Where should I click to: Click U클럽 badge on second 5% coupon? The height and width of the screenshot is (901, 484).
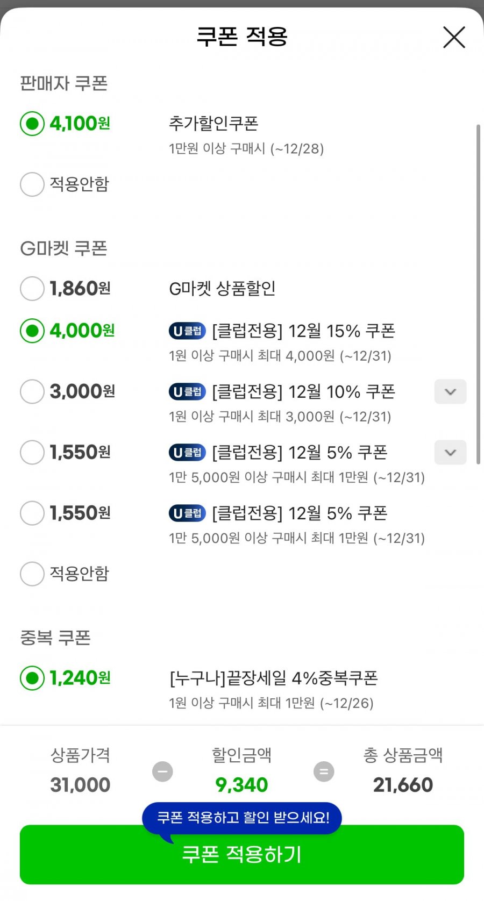point(187,513)
